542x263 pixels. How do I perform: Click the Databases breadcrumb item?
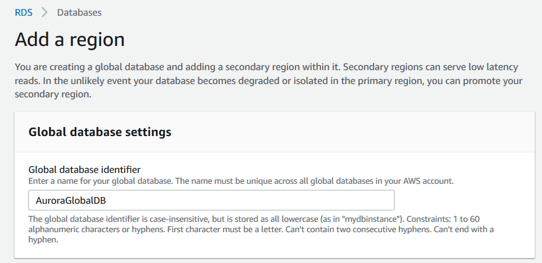point(79,12)
